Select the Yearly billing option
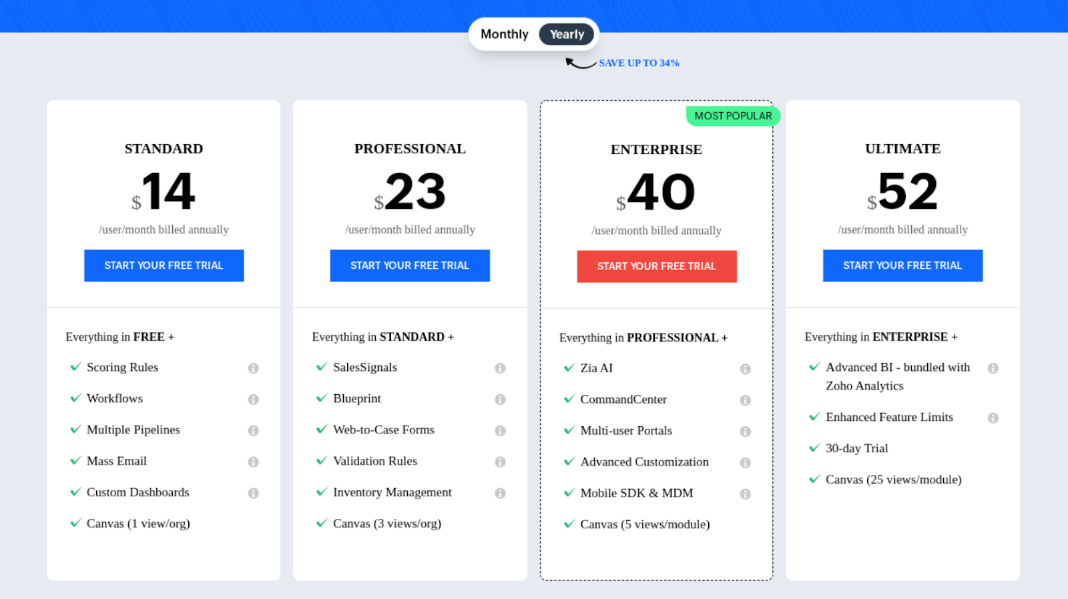 pyautogui.click(x=566, y=34)
